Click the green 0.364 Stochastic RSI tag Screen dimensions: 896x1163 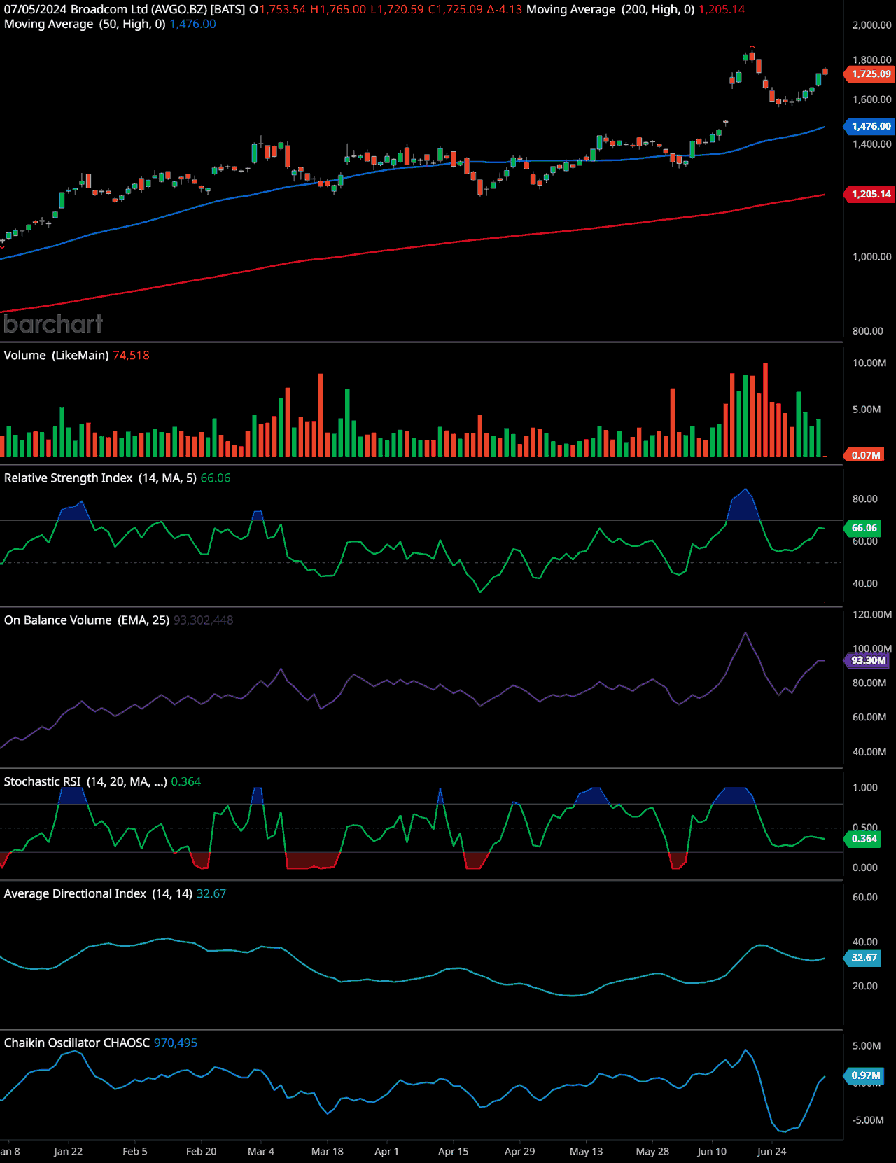point(863,838)
